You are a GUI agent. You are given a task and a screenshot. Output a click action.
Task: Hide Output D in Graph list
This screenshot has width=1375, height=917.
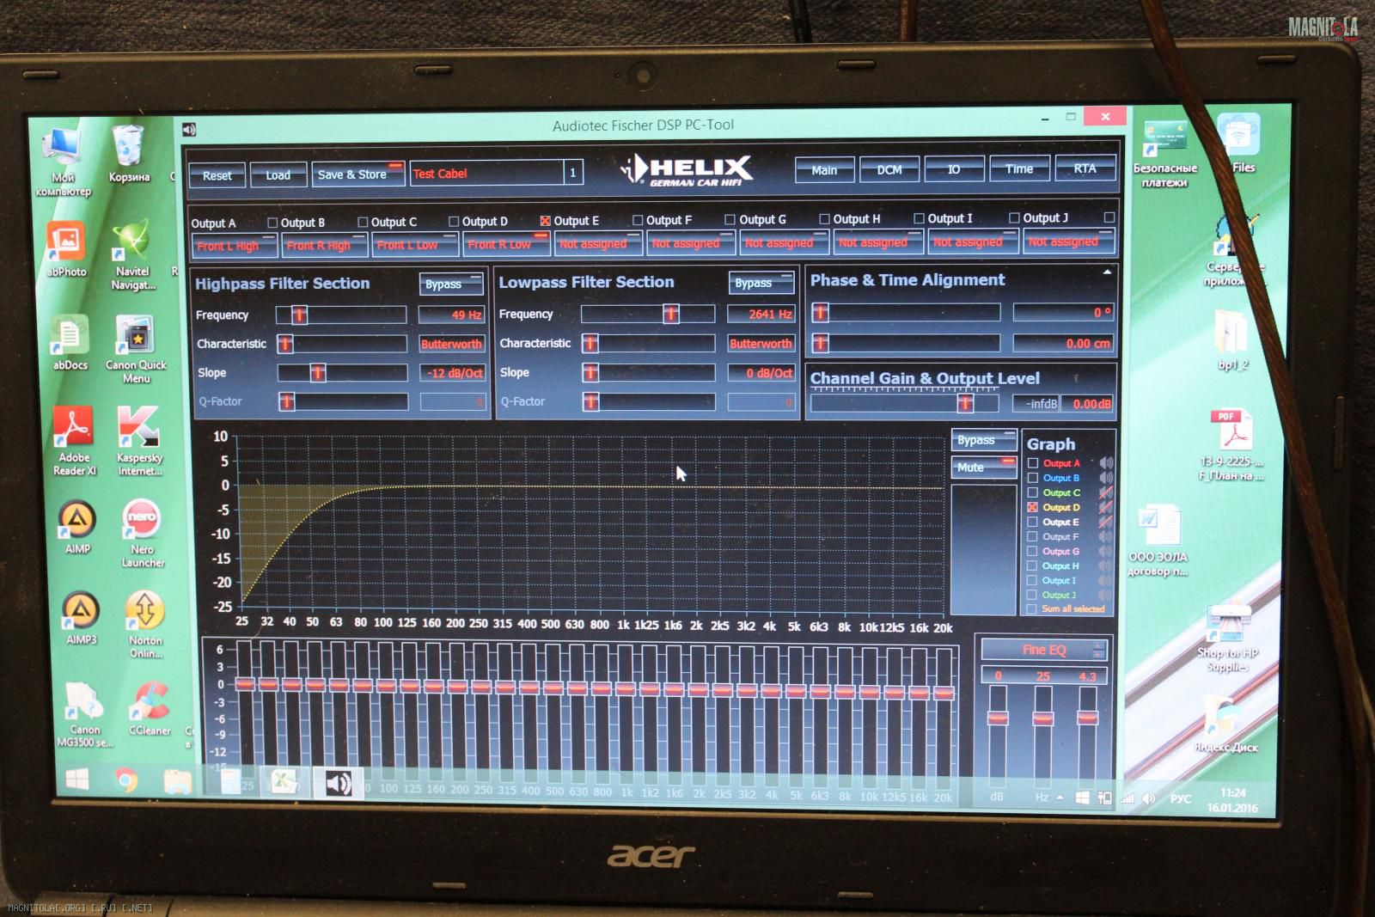click(1033, 507)
